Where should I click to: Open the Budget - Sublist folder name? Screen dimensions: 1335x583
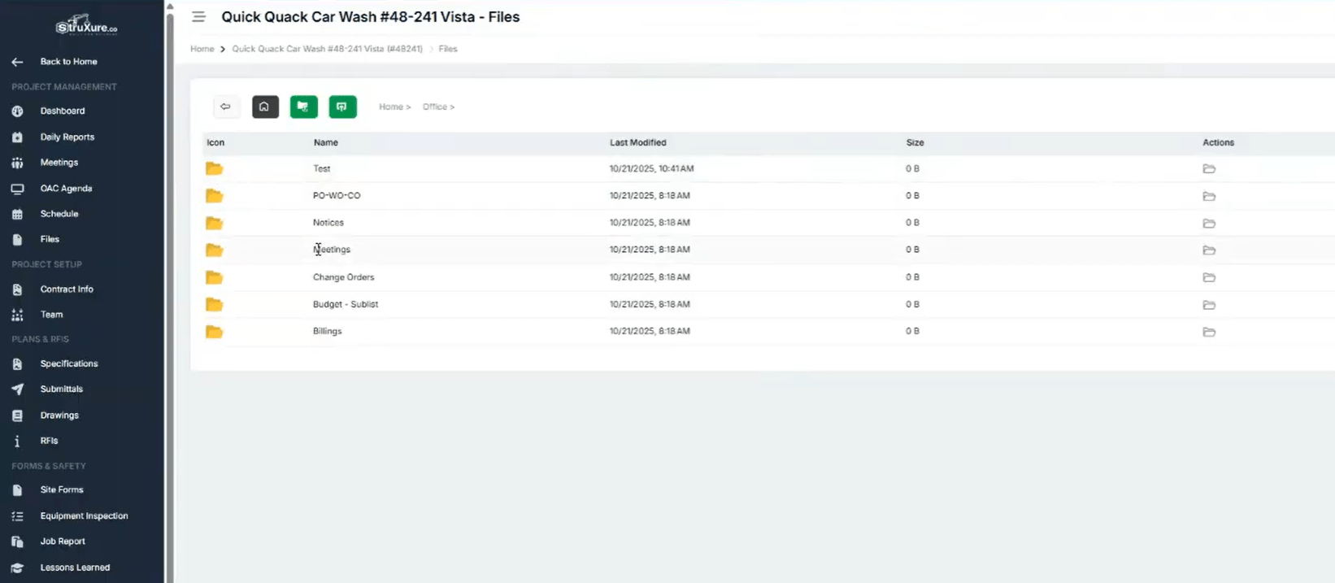(346, 304)
